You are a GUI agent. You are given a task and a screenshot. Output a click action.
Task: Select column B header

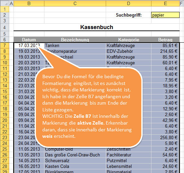click(29, 3)
